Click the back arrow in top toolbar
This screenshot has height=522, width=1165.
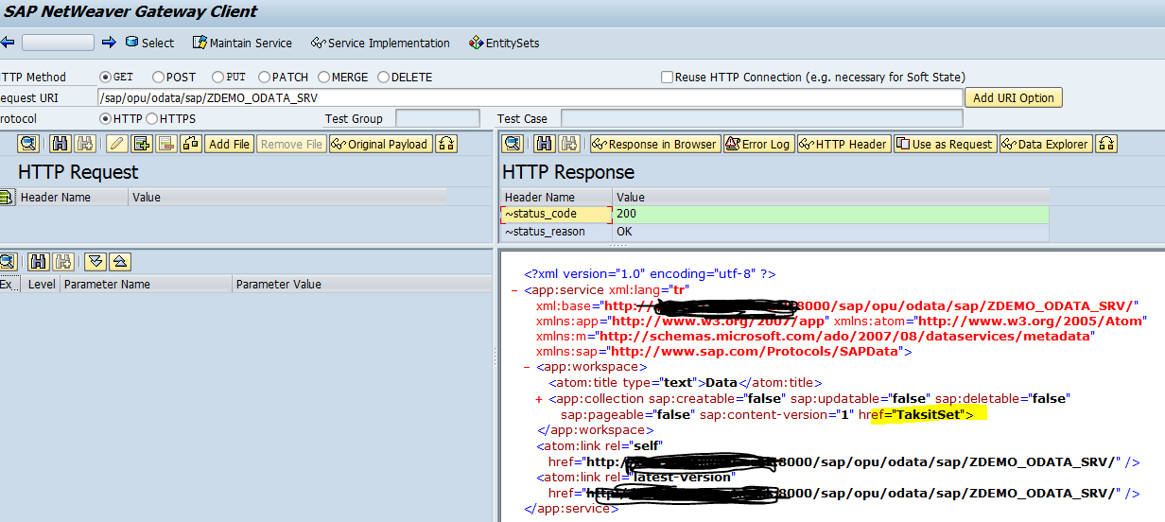tap(8, 43)
